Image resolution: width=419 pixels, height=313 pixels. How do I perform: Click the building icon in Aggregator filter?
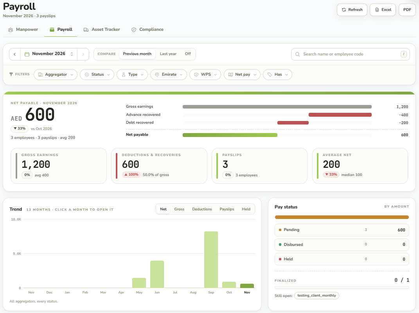pos(40,75)
